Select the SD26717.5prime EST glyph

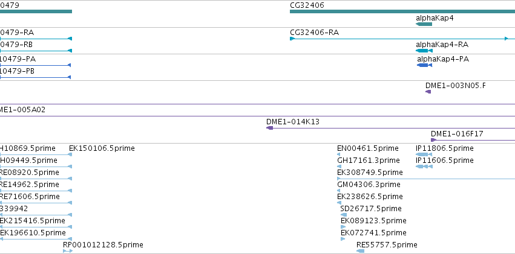coord(344,215)
